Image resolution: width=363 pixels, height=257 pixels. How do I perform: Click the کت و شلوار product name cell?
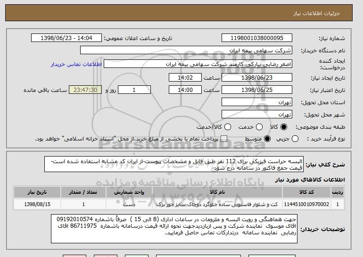click(217, 205)
